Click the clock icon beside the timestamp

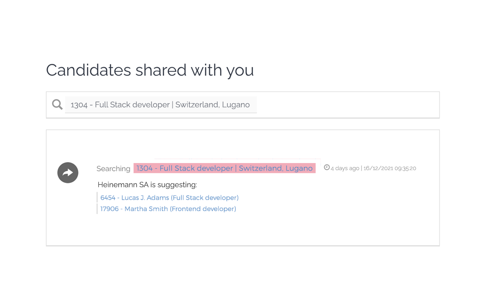click(327, 167)
